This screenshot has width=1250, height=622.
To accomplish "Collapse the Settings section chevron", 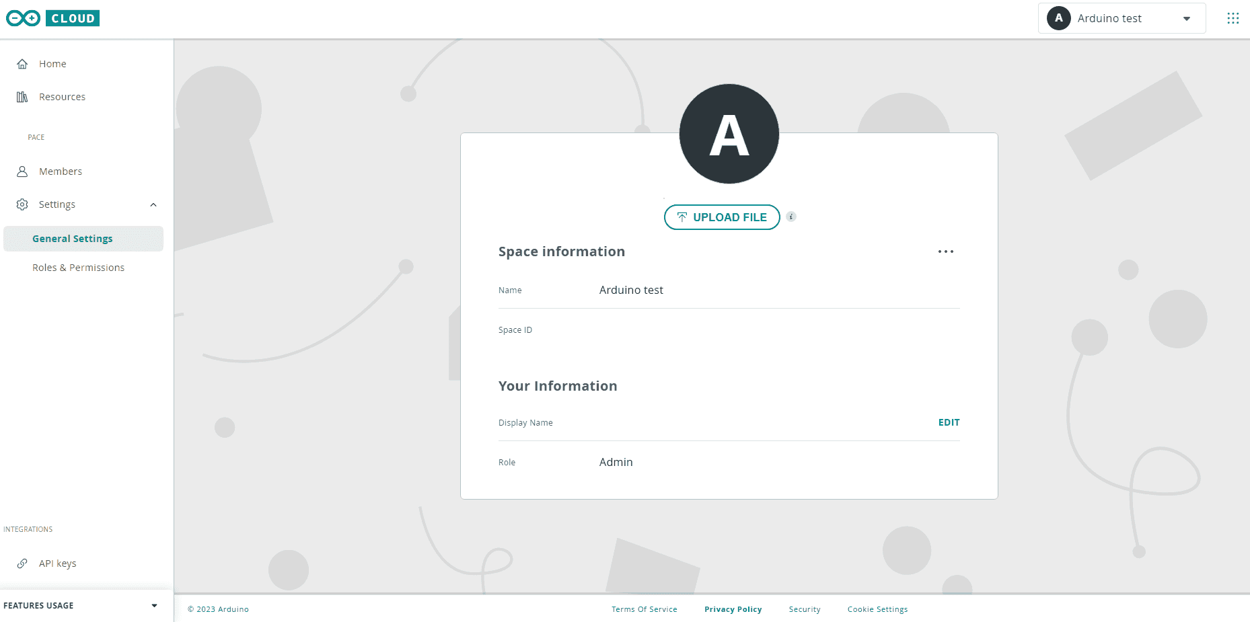I will (x=153, y=204).
